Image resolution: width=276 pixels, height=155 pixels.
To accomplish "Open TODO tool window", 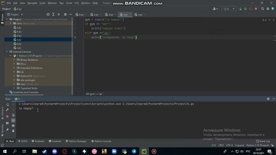I will pos(23,141).
